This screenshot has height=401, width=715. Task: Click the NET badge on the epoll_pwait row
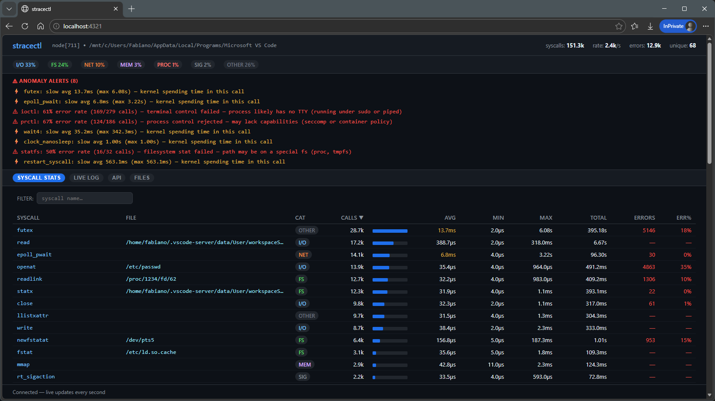pos(303,255)
